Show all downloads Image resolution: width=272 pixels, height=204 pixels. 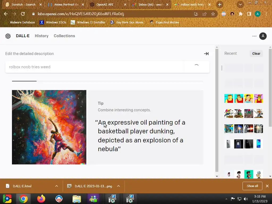point(252,186)
